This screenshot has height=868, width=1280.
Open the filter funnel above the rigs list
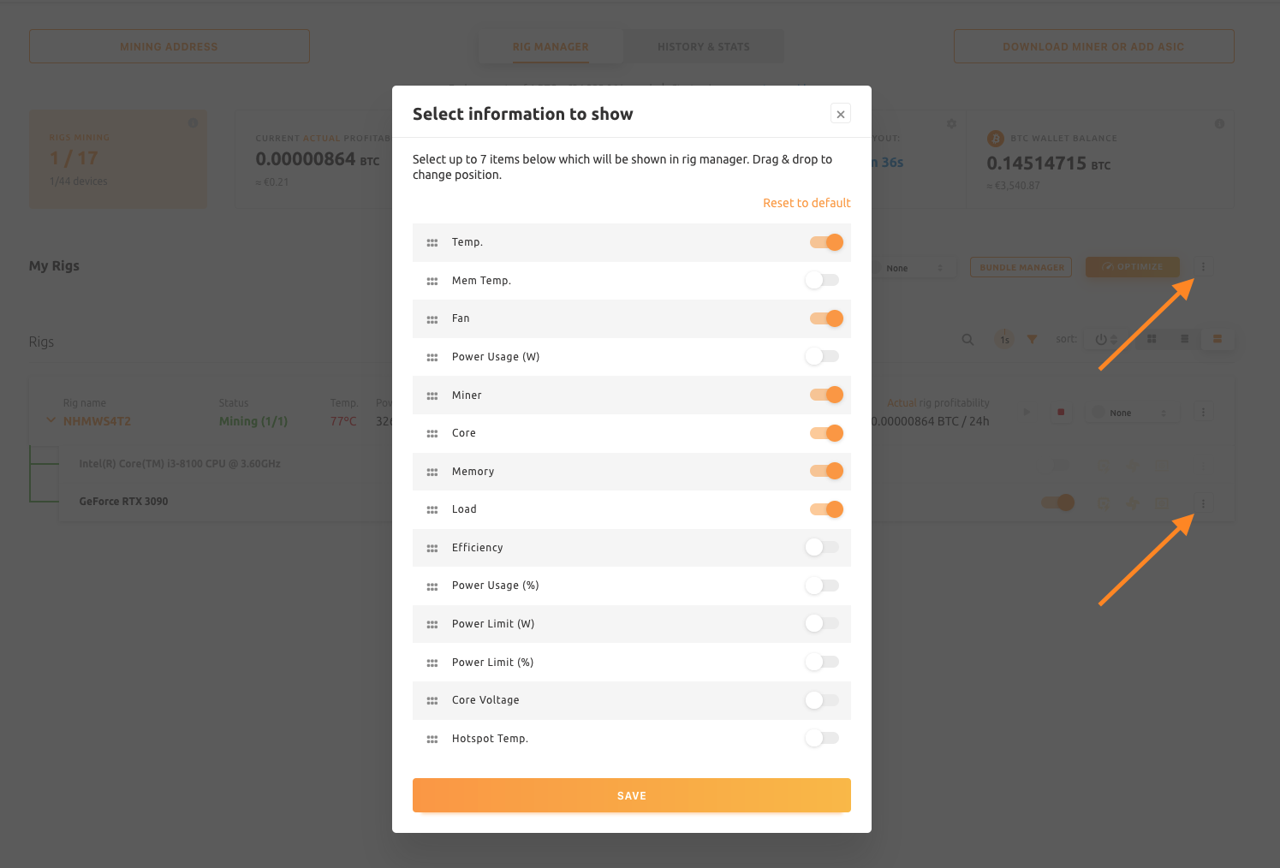pos(1032,339)
